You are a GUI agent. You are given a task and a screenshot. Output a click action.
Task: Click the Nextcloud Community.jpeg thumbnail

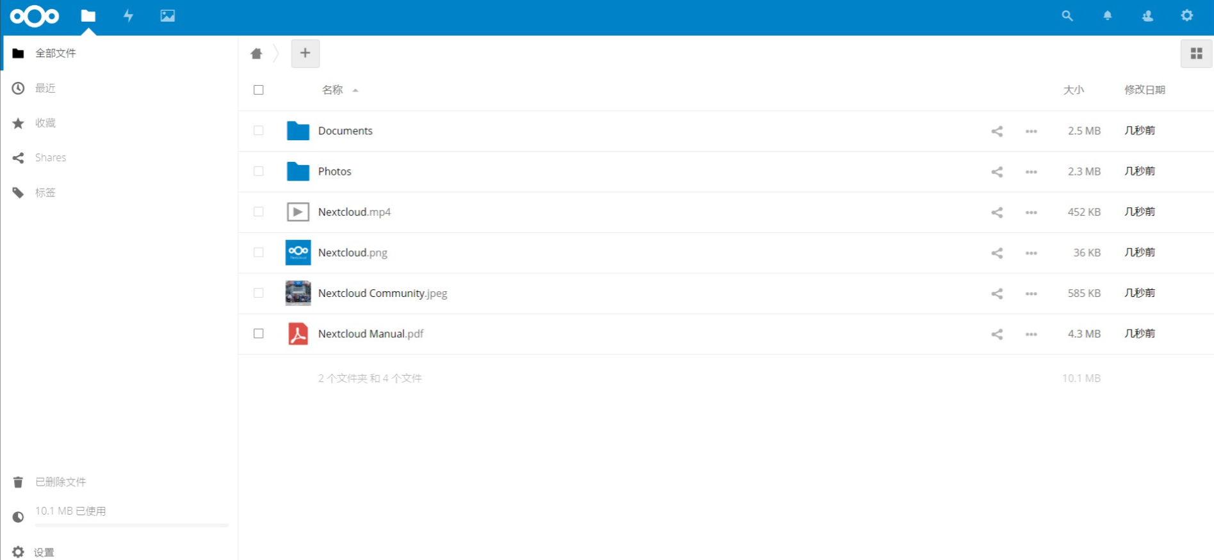pyautogui.click(x=298, y=293)
